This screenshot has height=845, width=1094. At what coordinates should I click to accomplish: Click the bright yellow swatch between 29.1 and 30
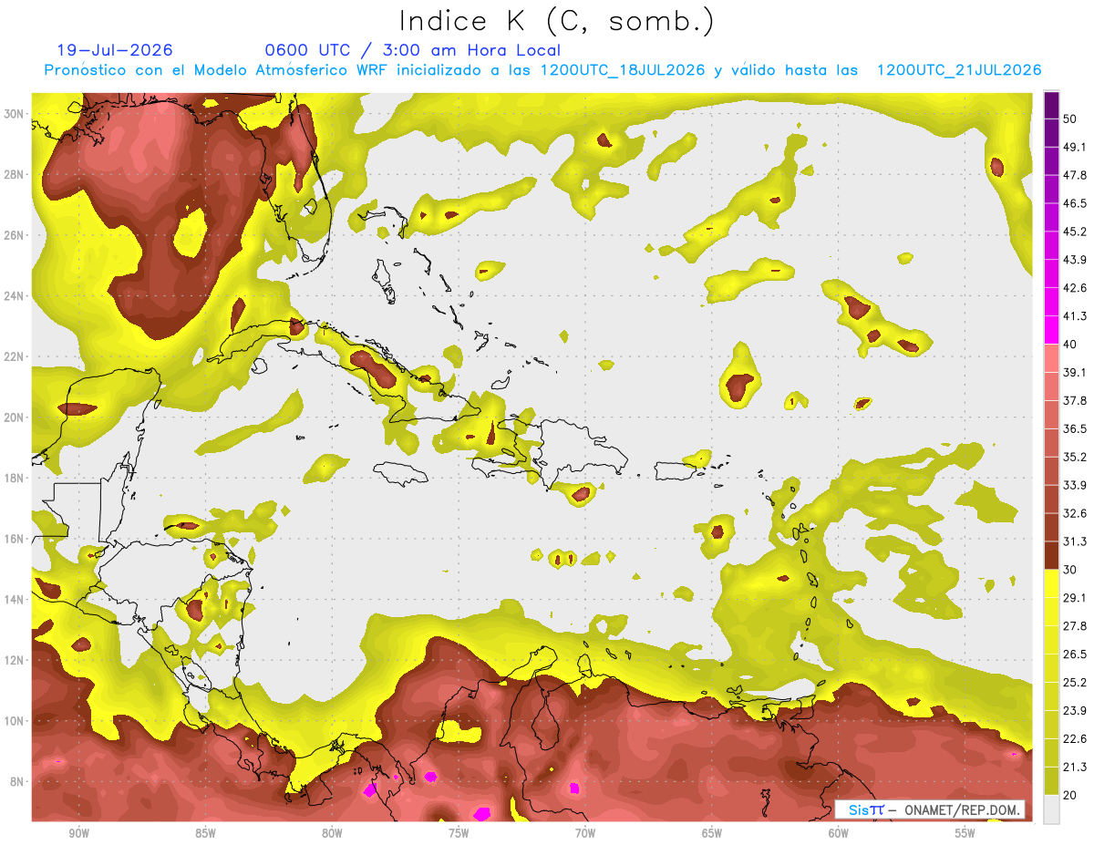1052,584
